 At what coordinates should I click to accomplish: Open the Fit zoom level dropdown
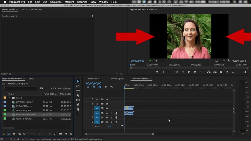(160, 61)
